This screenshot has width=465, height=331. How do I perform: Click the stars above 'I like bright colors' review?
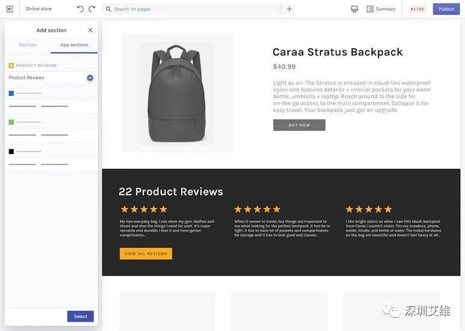tap(368, 210)
